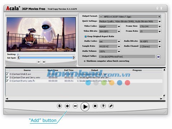172x129 pixels.
Task: Click the End Time column header
Action: tap(69, 70)
